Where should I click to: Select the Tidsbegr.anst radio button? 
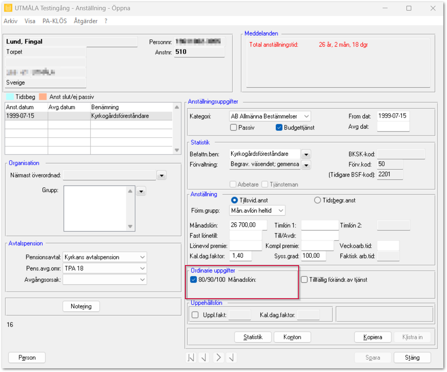[x=317, y=200]
